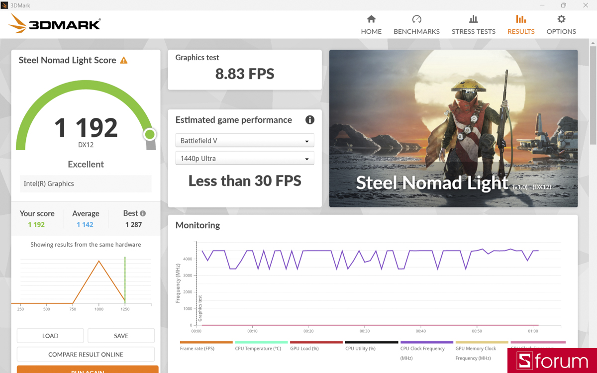Click the SAVE button
The image size is (597, 373).
[121, 336]
